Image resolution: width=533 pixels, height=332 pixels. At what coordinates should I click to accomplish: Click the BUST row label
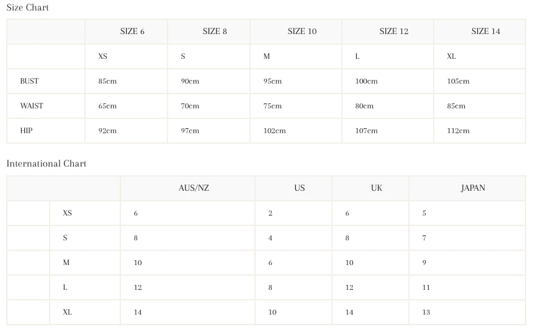pyautogui.click(x=29, y=81)
